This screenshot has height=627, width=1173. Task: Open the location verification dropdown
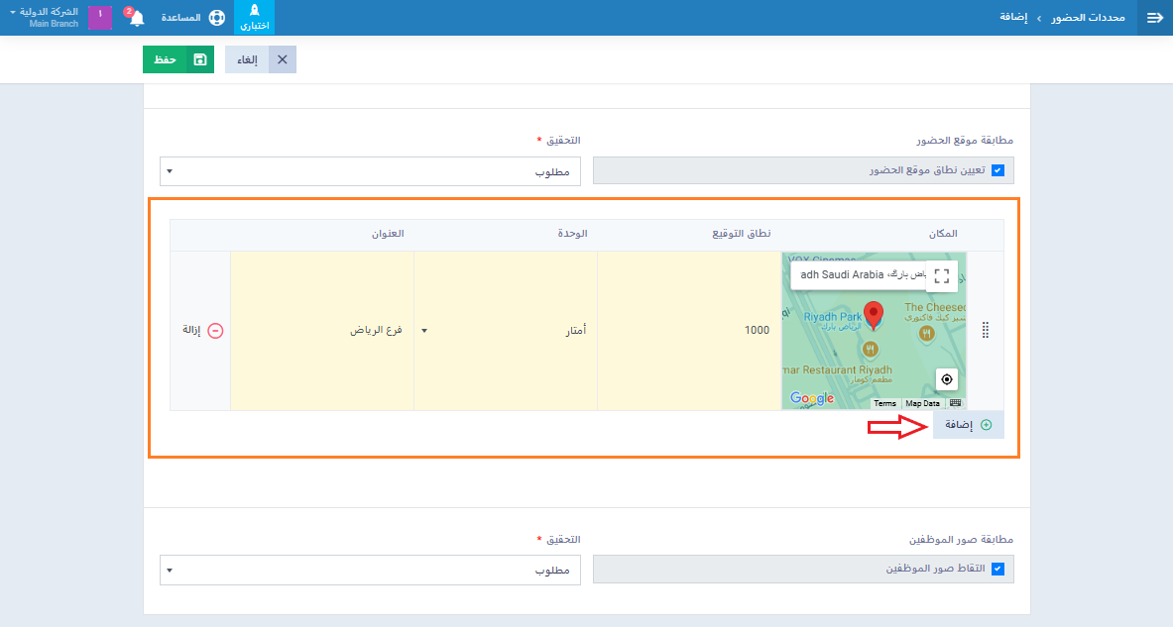coord(367,170)
